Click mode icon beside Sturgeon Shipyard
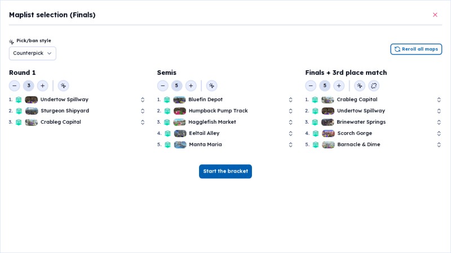Image resolution: width=451 pixels, height=253 pixels. pyautogui.click(x=19, y=111)
